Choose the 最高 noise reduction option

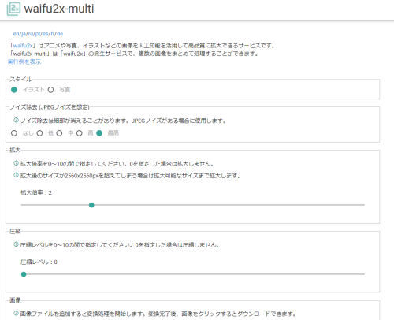pyautogui.click(x=99, y=133)
